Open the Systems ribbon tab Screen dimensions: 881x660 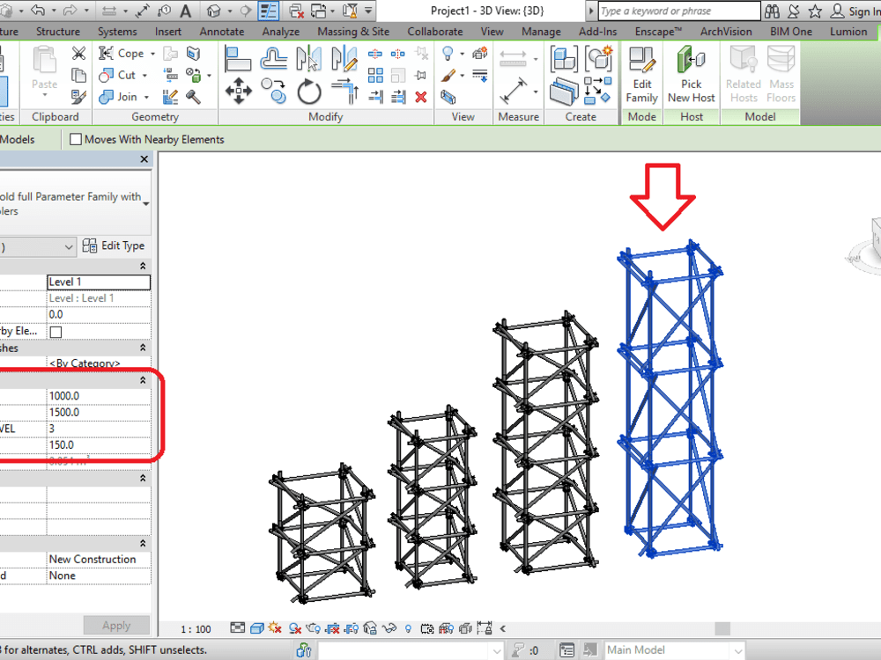(x=117, y=32)
